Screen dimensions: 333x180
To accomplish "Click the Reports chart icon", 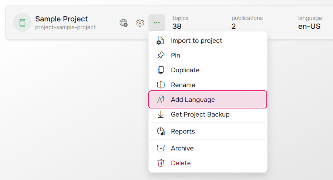I will pyautogui.click(x=161, y=131).
